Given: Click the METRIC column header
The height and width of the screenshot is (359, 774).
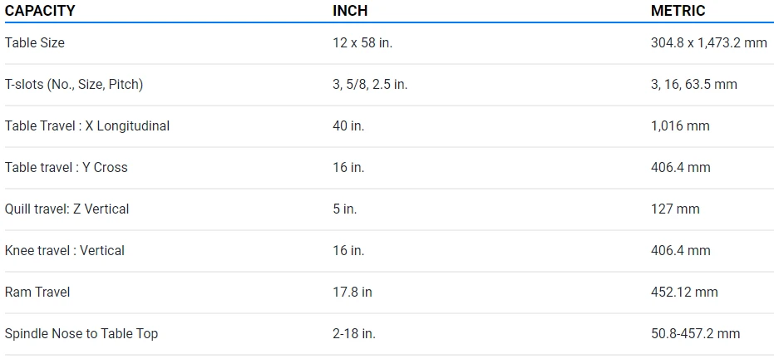Looking at the screenshot, I should (678, 11).
